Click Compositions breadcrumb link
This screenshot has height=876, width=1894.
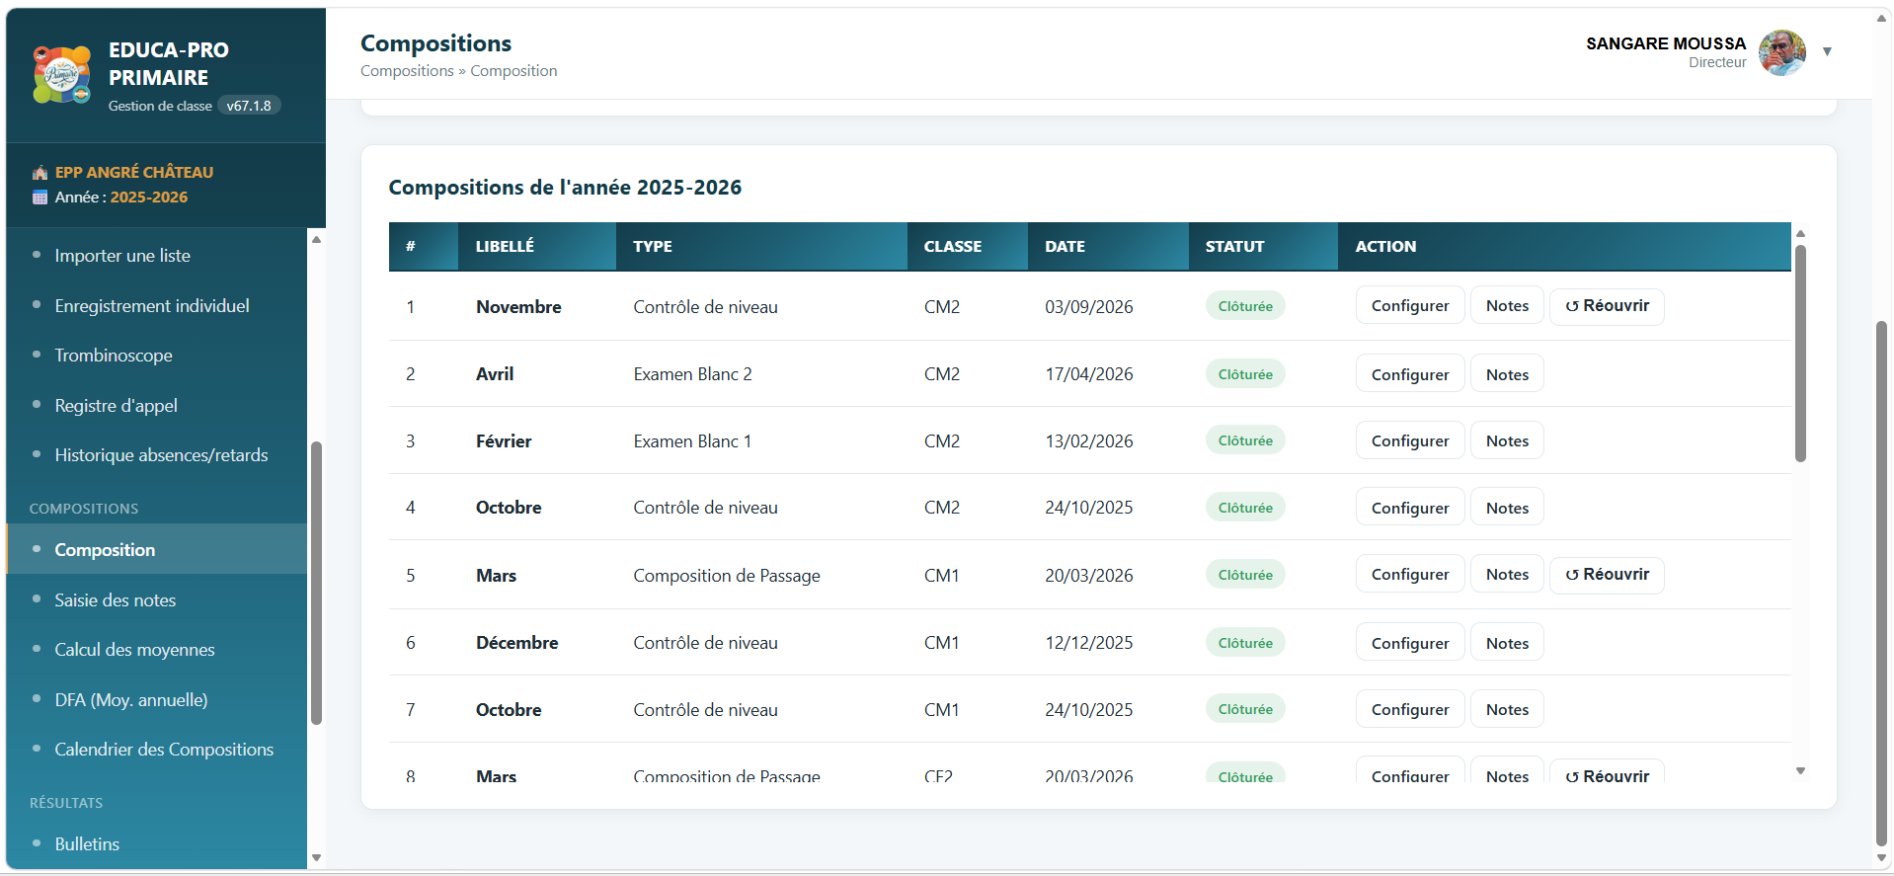[407, 71]
